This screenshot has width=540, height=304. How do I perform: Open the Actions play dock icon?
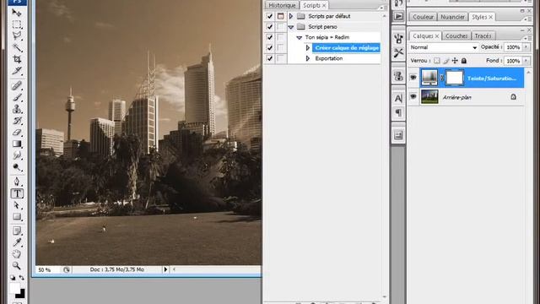coord(398,16)
